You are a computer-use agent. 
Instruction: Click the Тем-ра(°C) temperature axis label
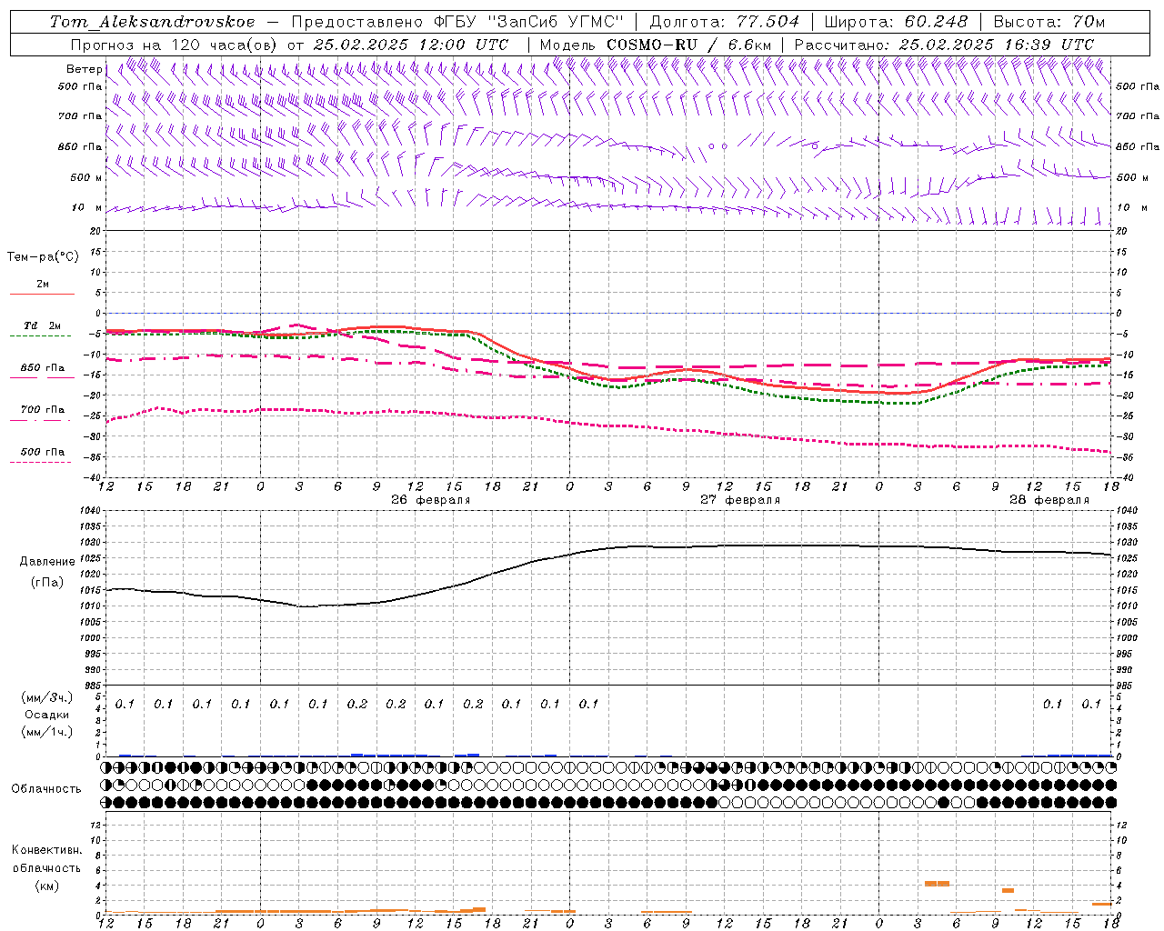(43, 257)
